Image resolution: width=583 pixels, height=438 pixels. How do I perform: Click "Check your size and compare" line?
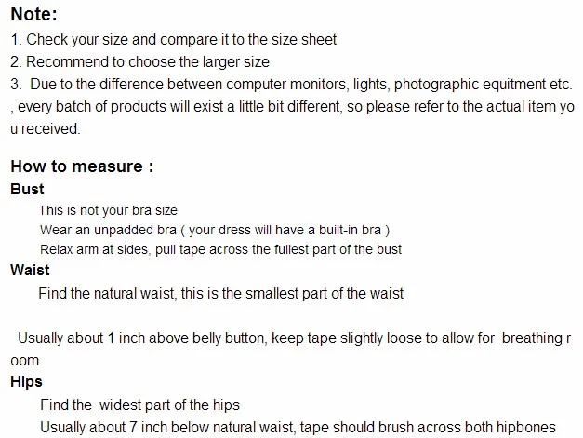click(x=174, y=40)
